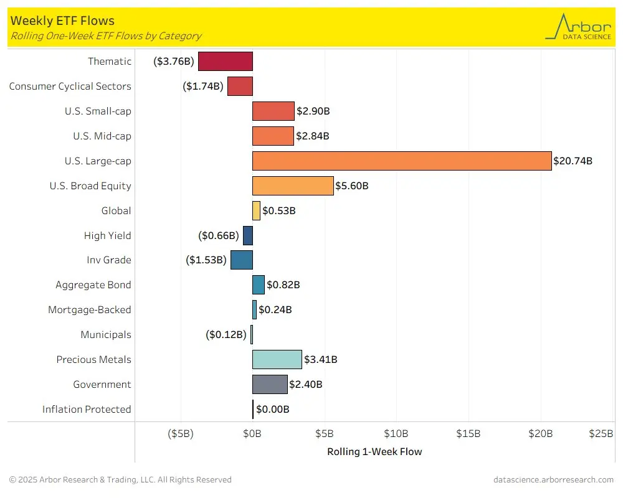
Task: Click the Thematic crimson bar
Action: coord(226,61)
